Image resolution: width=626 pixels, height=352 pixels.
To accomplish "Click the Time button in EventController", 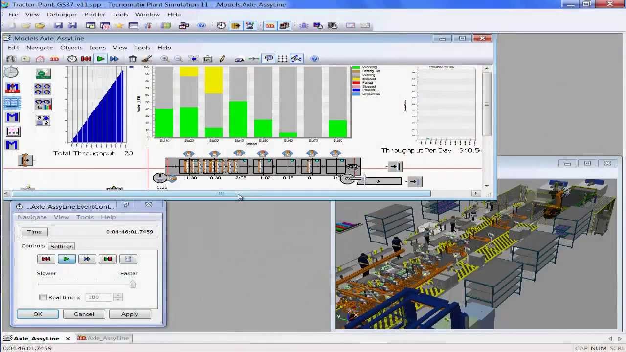I will click(34, 232).
